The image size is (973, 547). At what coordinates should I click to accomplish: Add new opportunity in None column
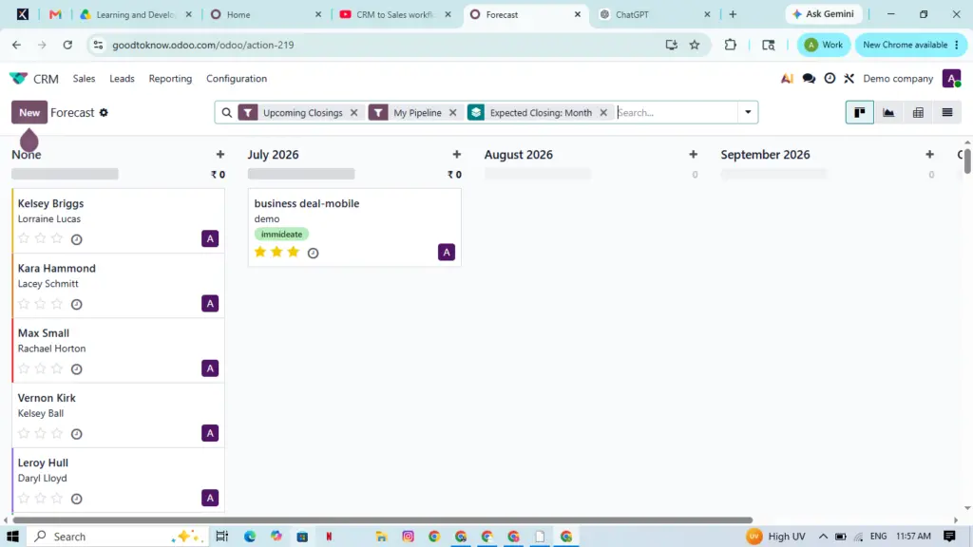click(x=220, y=155)
